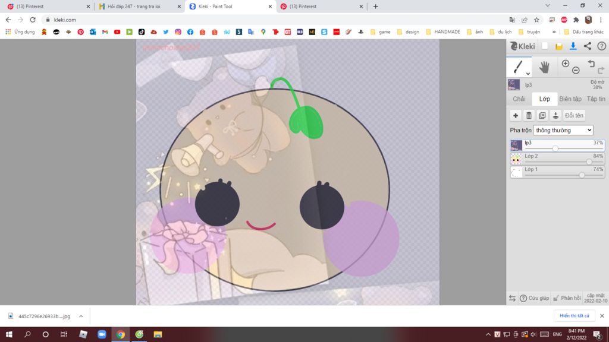Select the Lớp 2 layer thumbnail
The width and height of the screenshot is (609, 342).
pos(516,159)
